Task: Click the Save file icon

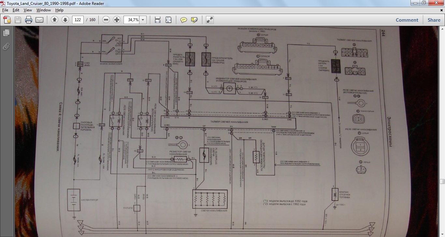Action: coord(18,20)
